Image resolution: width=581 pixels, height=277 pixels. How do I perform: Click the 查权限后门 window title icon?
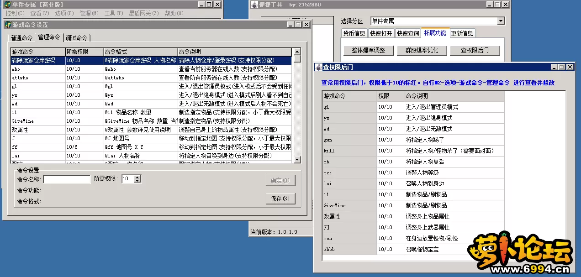click(x=319, y=67)
